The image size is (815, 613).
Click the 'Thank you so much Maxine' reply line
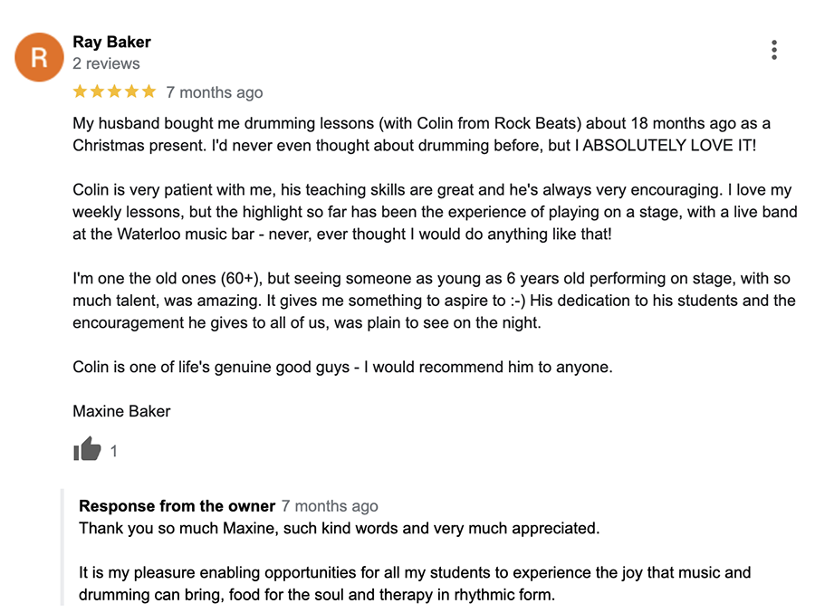340,528
